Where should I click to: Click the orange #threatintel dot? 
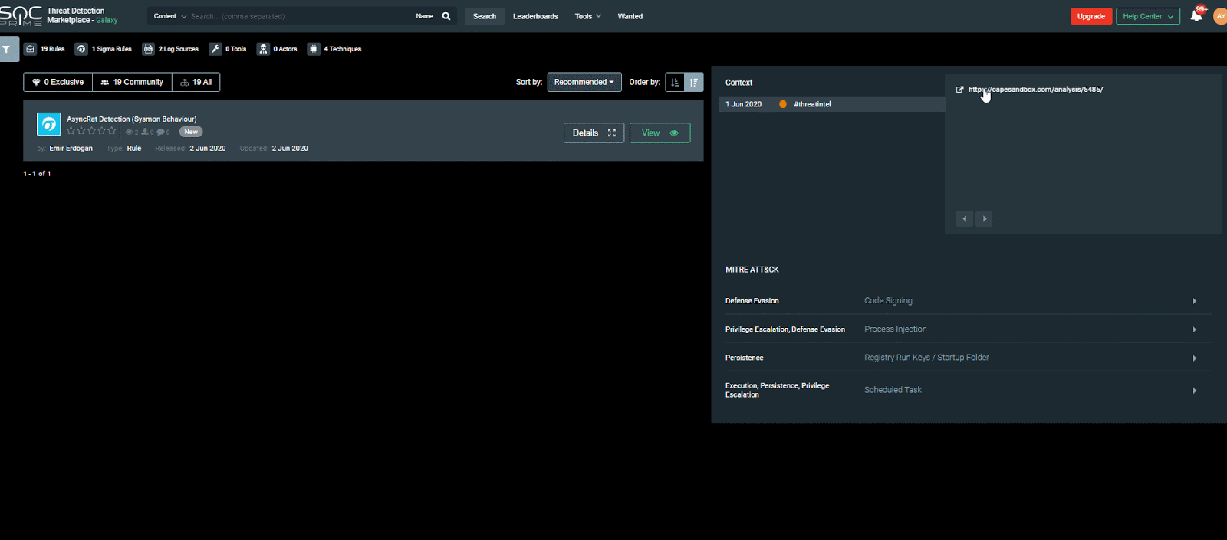783,104
